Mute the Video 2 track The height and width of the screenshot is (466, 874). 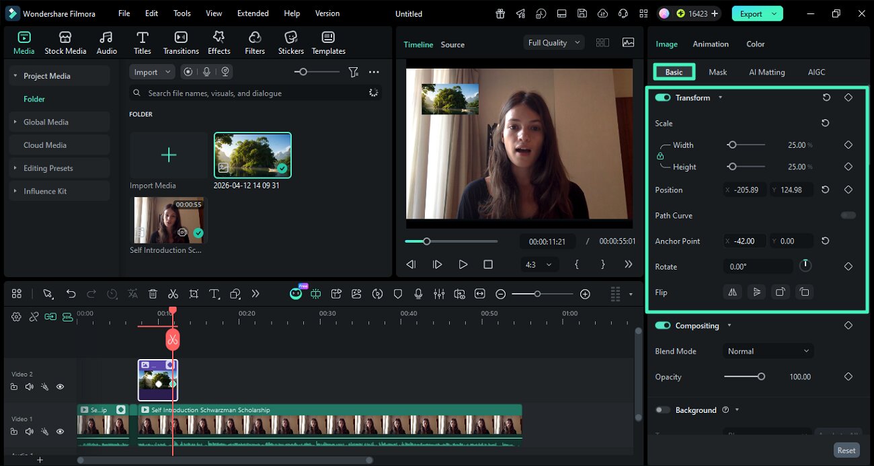(29, 387)
